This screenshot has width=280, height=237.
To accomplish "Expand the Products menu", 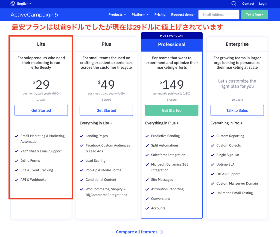I will pyautogui.click(x=117, y=15).
